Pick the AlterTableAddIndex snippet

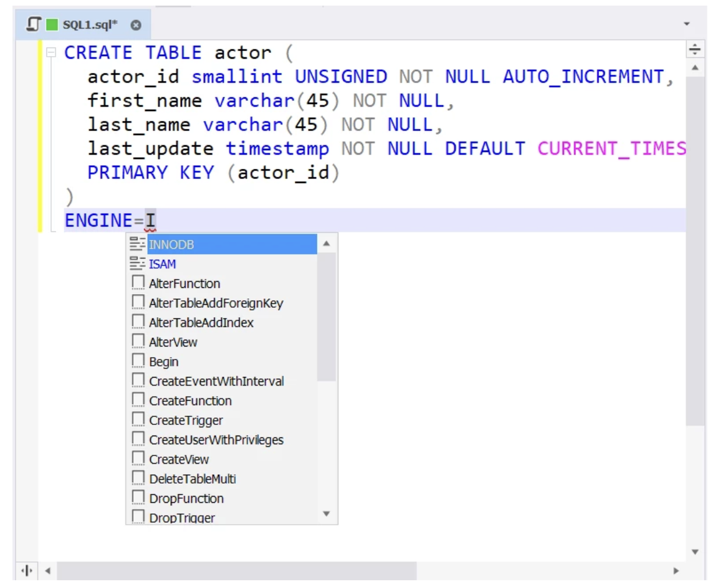click(x=222, y=323)
